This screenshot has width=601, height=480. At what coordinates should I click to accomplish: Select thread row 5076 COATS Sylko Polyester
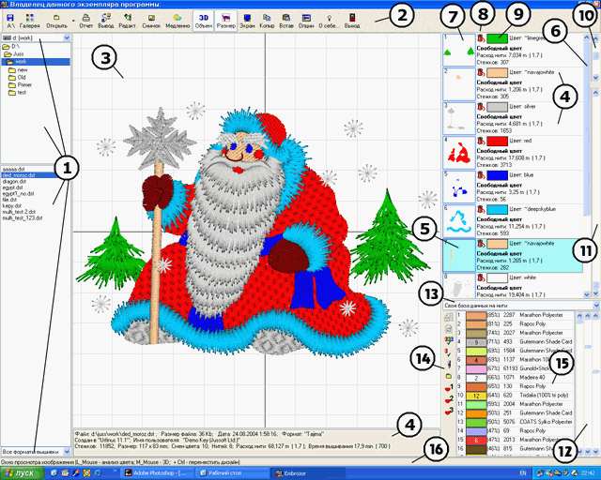pyautogui.click(x=516, y=422)
